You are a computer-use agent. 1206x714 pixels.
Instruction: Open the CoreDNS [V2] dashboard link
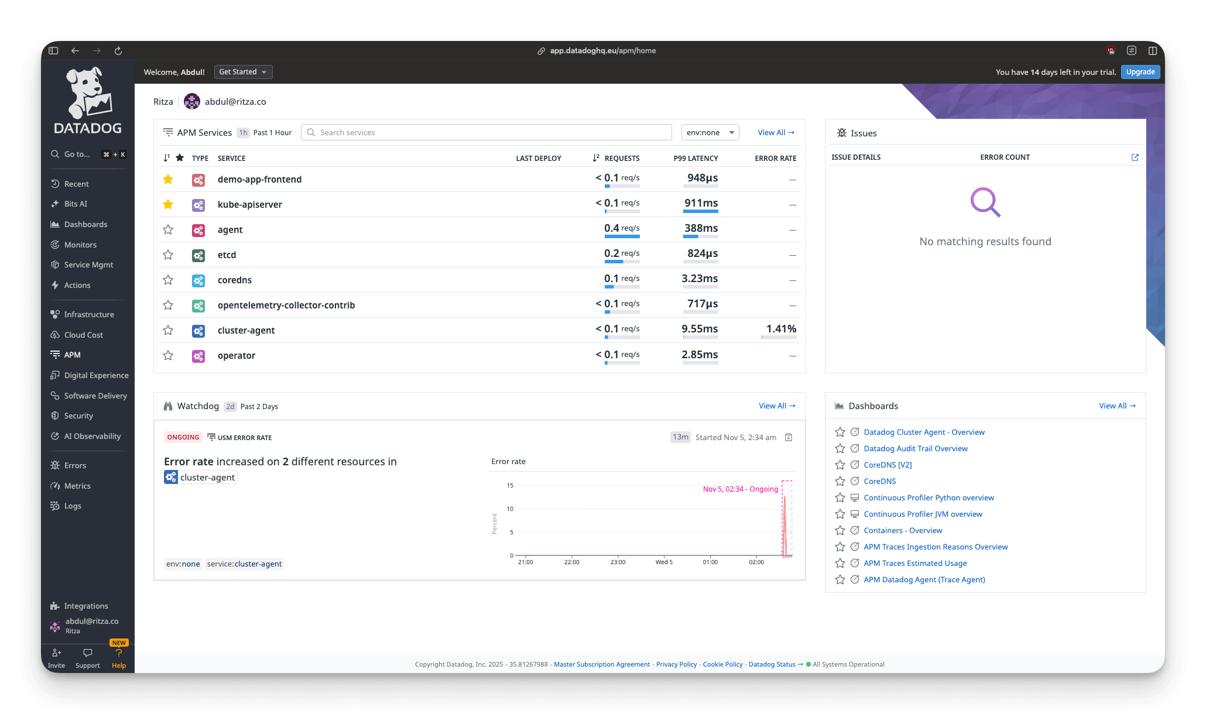pyautogui.click(x=888, y=465)
